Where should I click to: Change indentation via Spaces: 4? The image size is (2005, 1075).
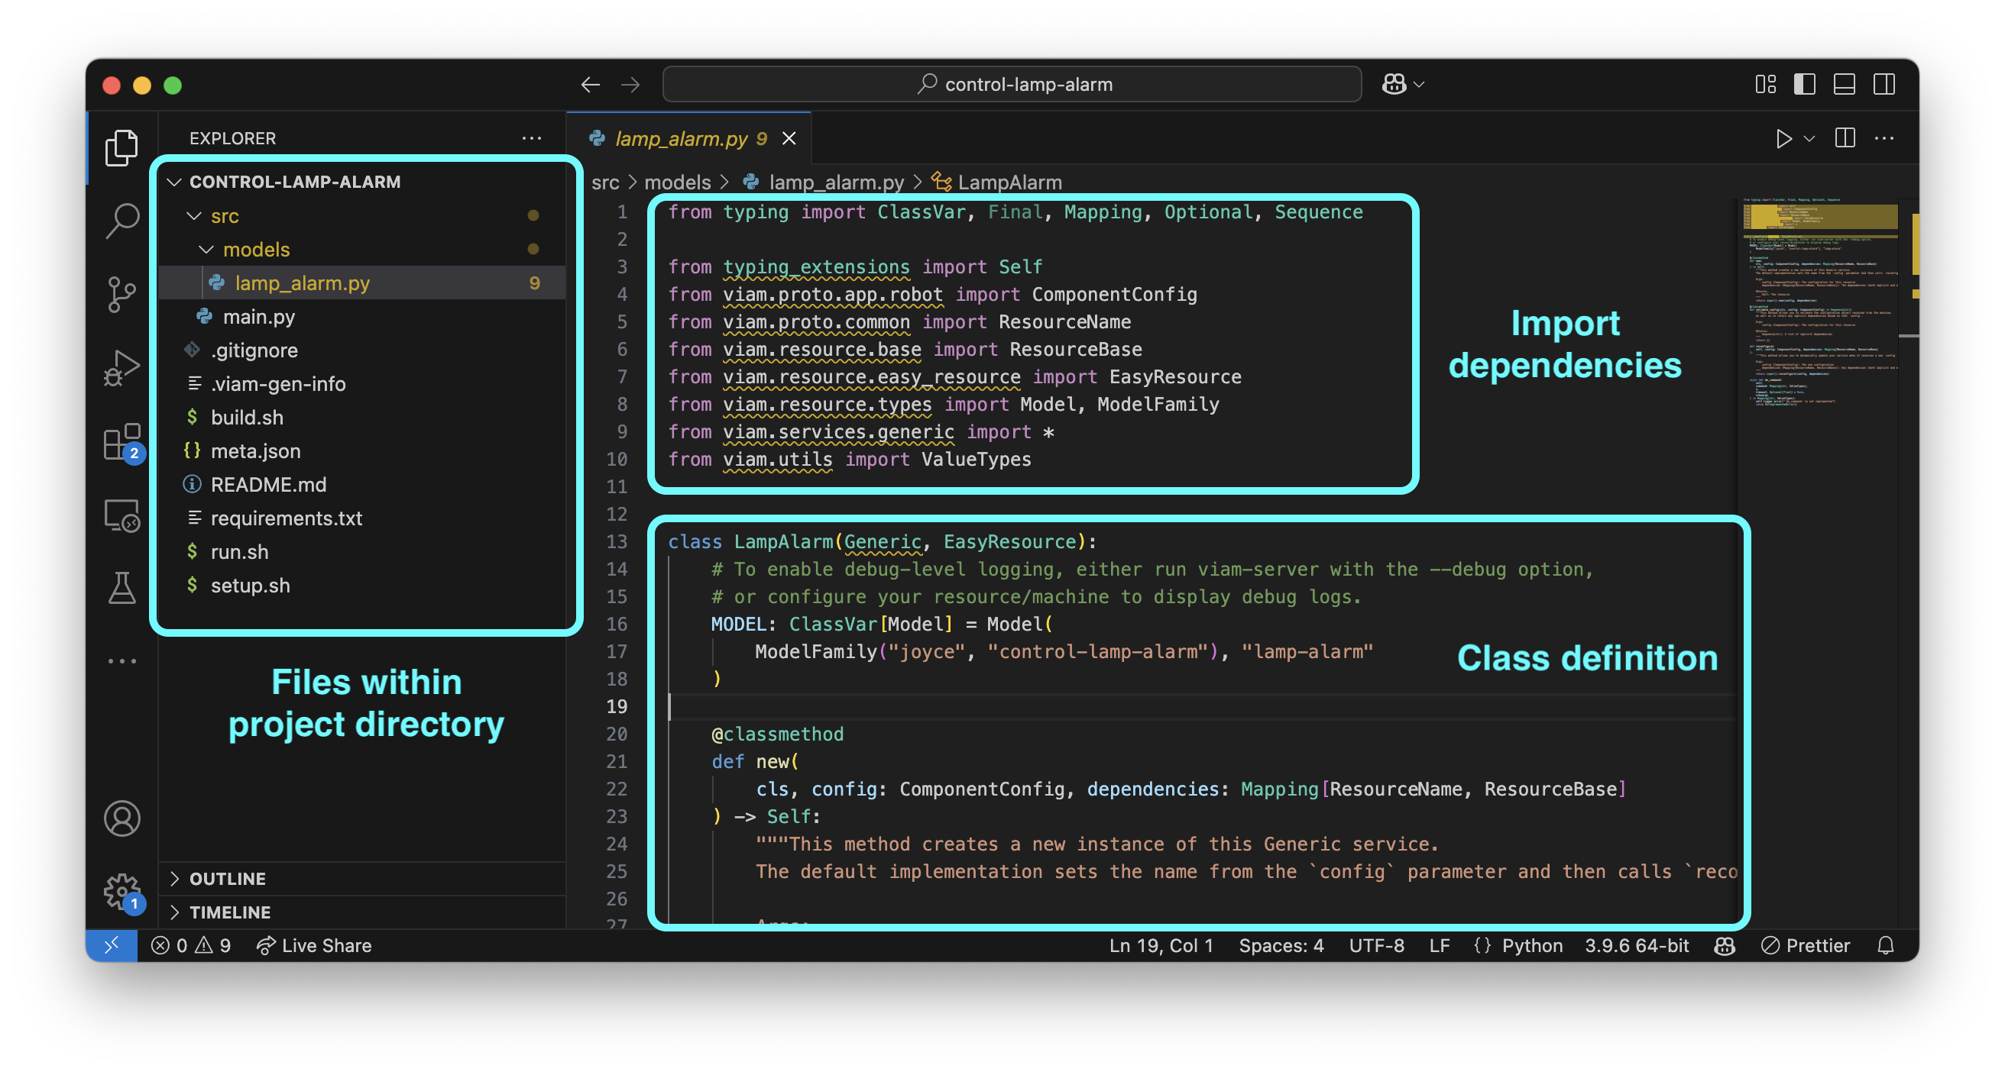1281,945
